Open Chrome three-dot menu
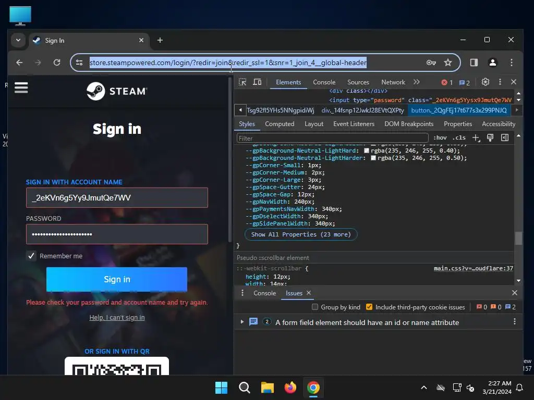Image resolution: width=534 pixels, height=400 pixels. click(511, 63)
